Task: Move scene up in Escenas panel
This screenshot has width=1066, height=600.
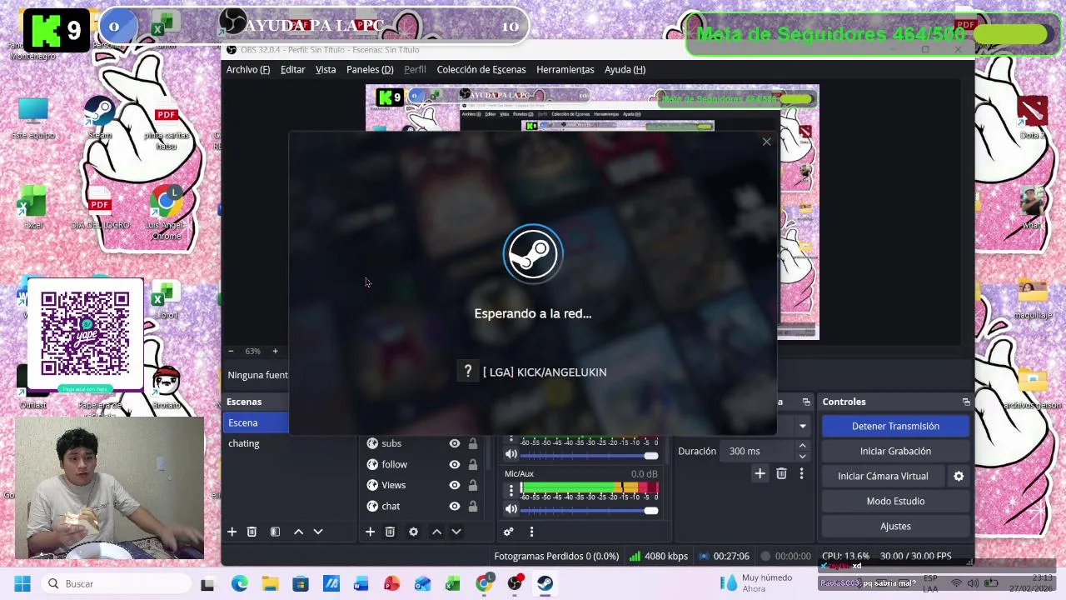Action: pos(298,532)
